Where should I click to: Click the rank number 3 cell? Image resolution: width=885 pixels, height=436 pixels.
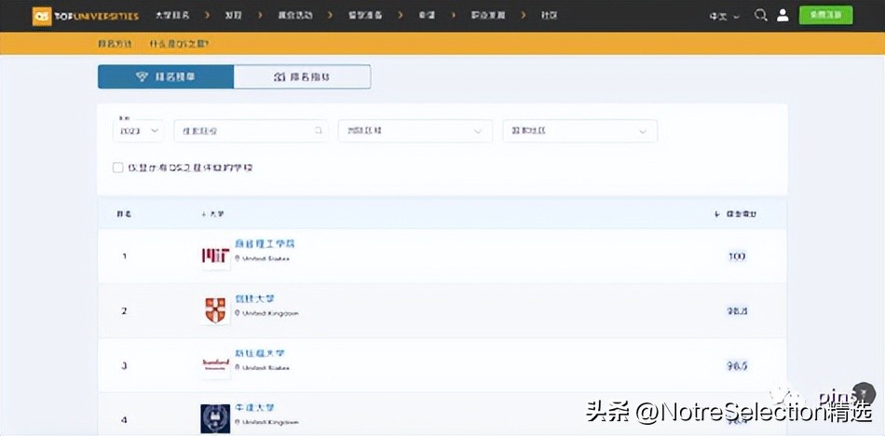point(124,366)
